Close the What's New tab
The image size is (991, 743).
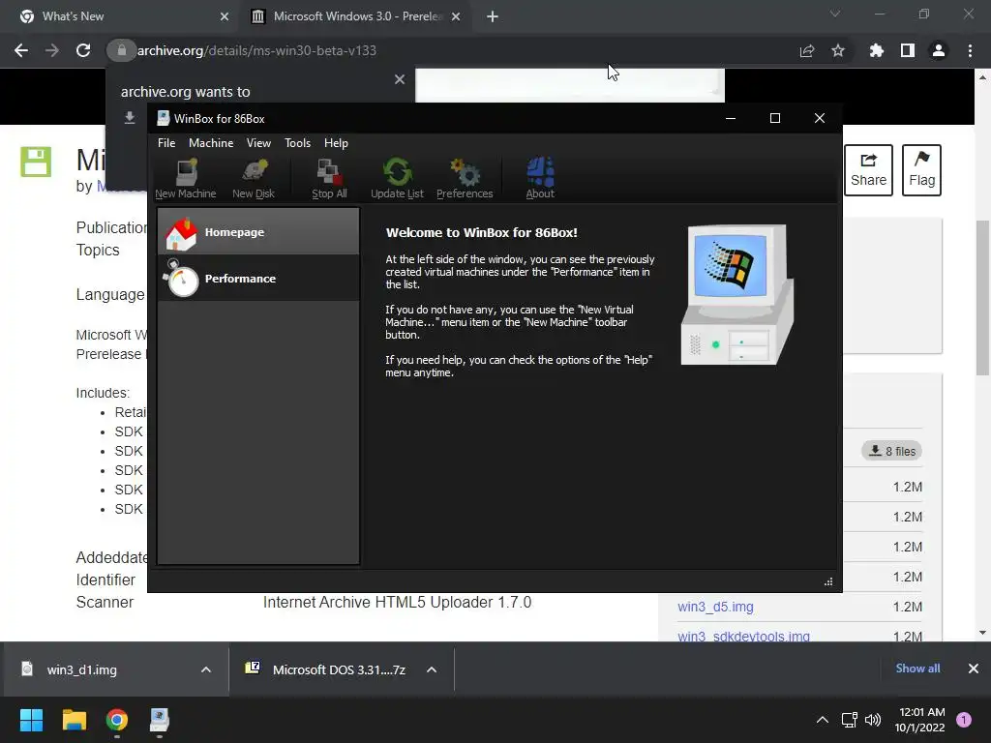(x=224, y=16)
